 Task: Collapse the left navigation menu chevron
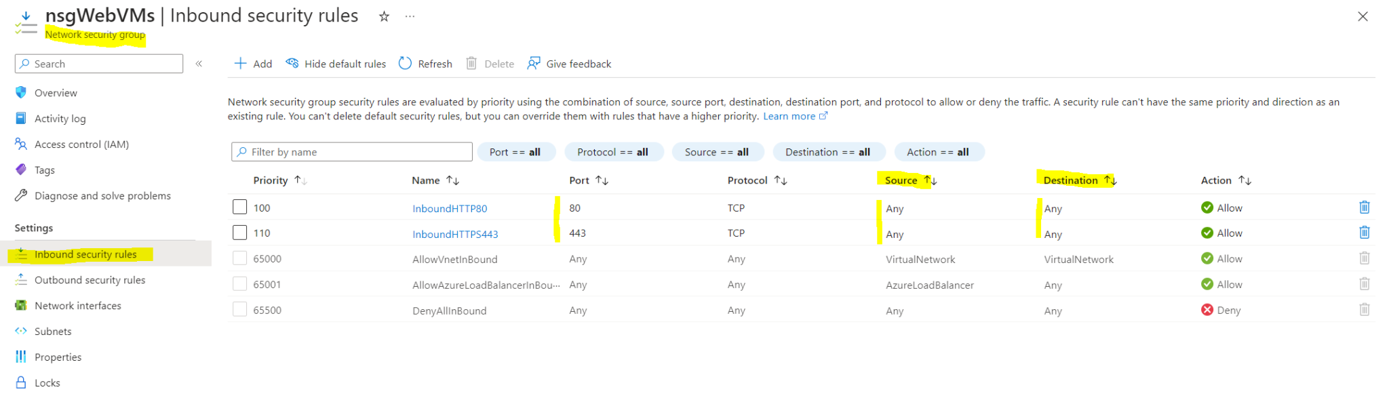[199, 64]
